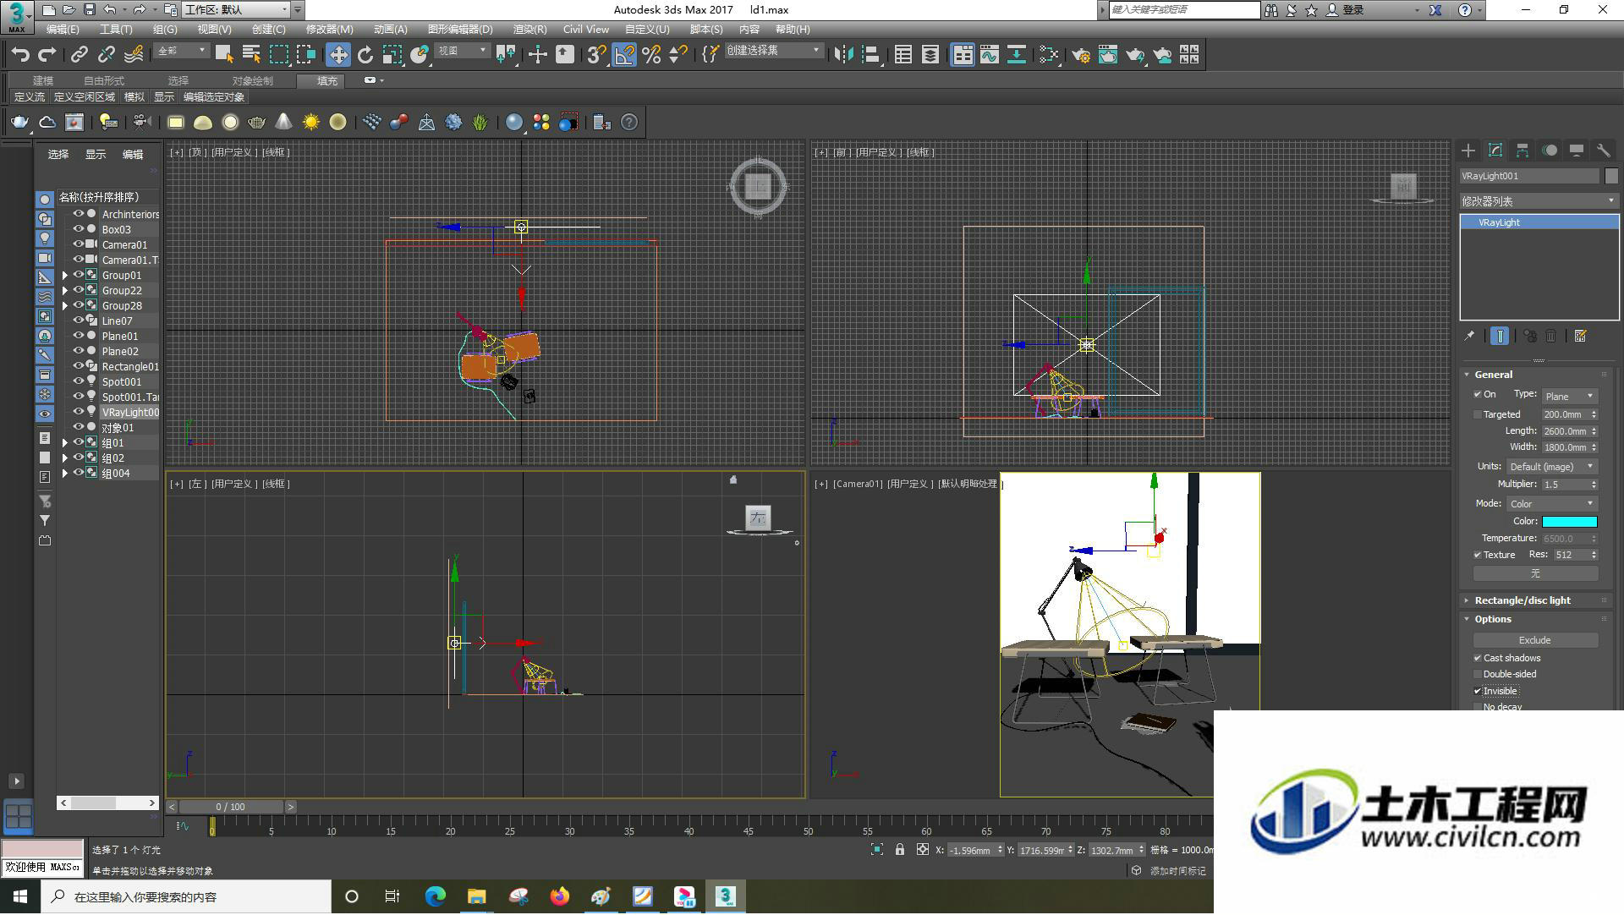Open the Create command panel tab

1468,151
